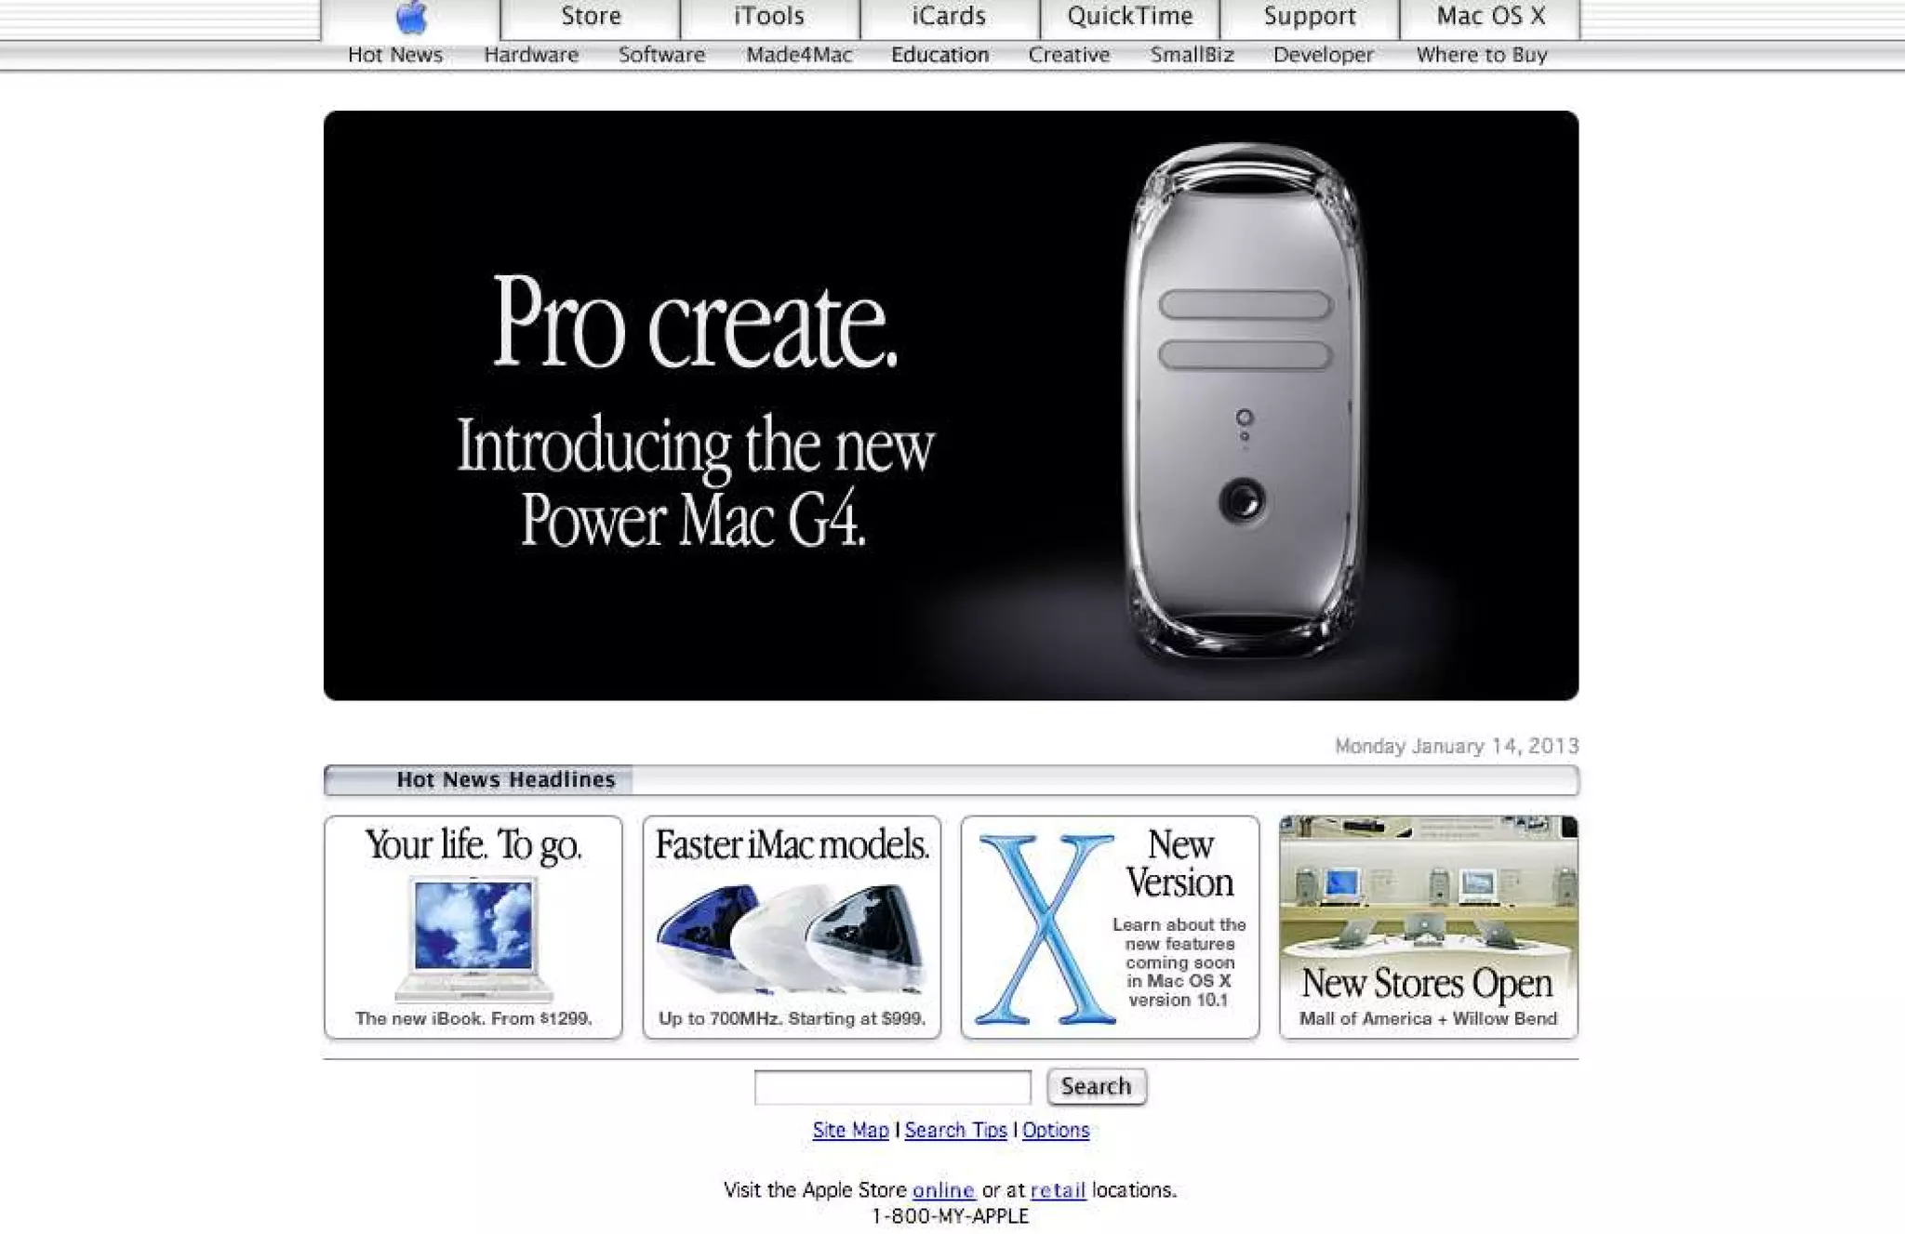The image size is (1905, 1234).
Task: Open the QuickTime tab
Action: tap(1129, 18)
